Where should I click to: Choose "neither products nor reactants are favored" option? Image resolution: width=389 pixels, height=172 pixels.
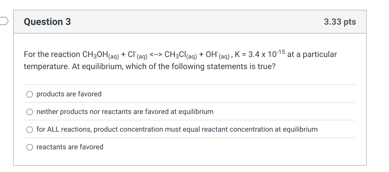point(30,112)
